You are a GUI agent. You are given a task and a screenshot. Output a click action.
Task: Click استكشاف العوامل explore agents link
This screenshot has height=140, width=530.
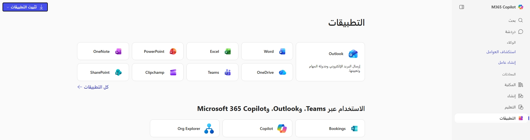pos(501,52)
